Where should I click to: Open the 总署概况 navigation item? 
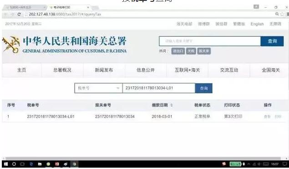coord(62,70)
